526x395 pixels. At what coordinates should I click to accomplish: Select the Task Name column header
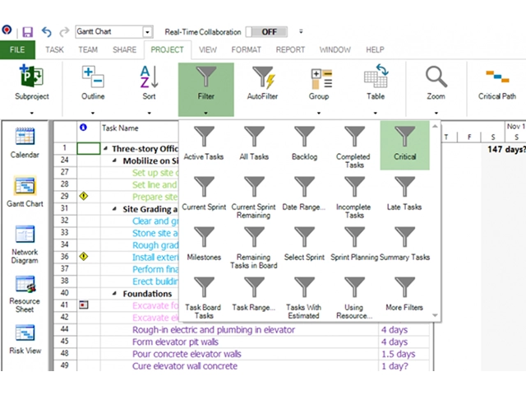point(131,128)
